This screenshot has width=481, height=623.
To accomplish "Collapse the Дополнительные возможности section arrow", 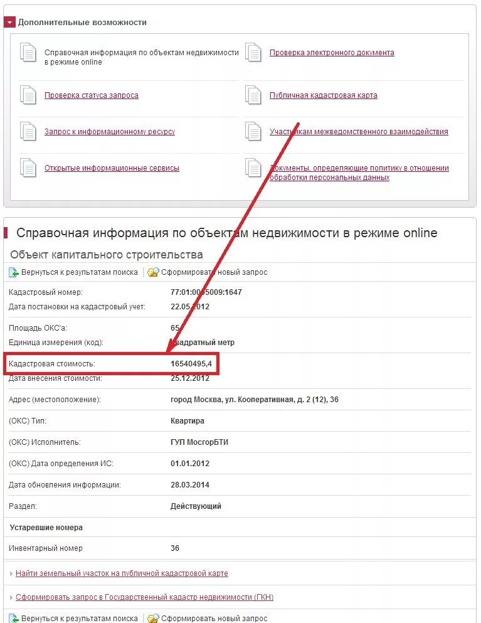I will (10, 22).
